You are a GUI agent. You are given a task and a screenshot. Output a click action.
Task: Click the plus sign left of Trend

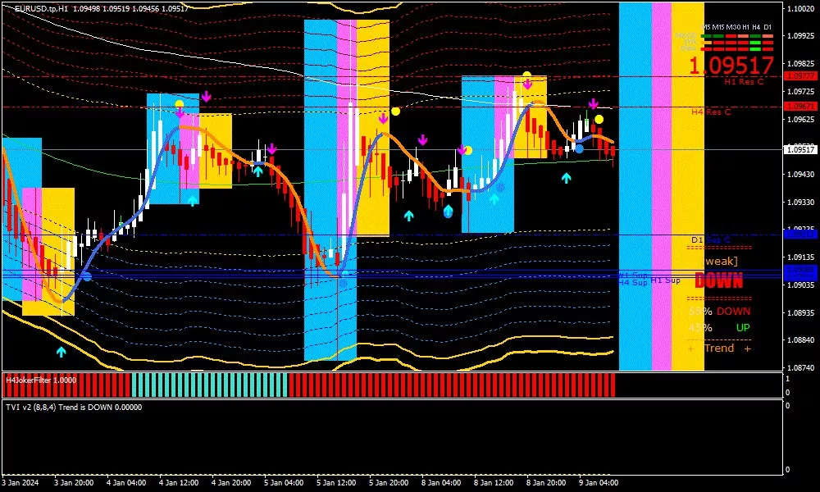tap(690, 348)
